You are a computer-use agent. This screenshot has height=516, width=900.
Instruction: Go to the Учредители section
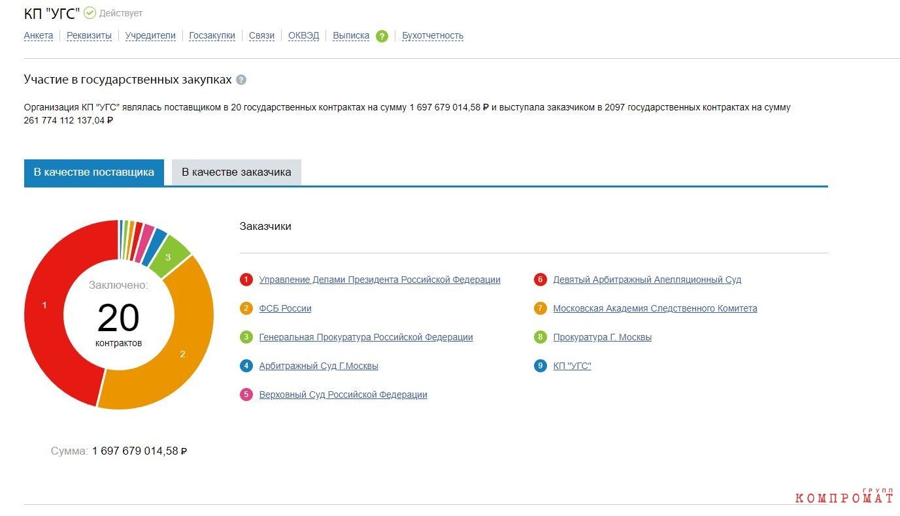coord(150,36)
